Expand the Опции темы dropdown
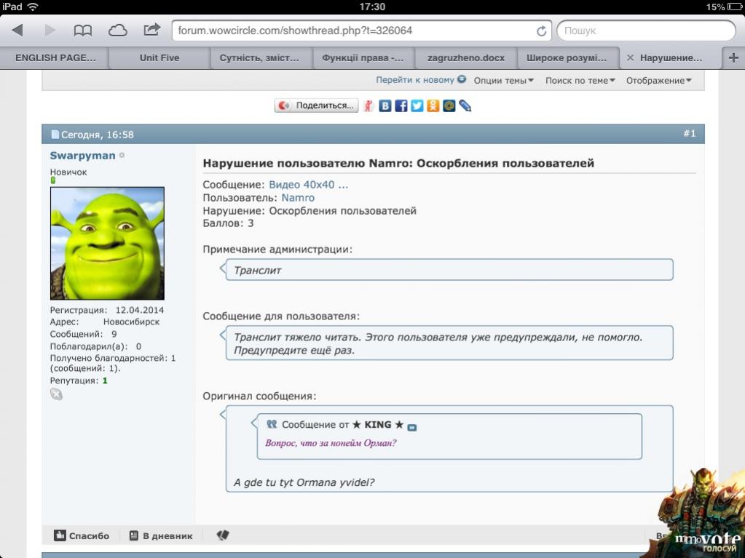Viewport: 745px width, 558px height. 503,81
